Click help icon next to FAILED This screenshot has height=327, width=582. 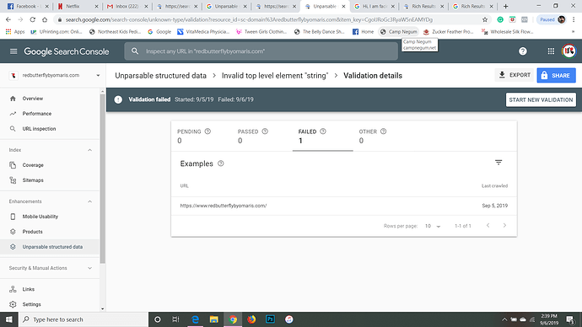[323, 131]
